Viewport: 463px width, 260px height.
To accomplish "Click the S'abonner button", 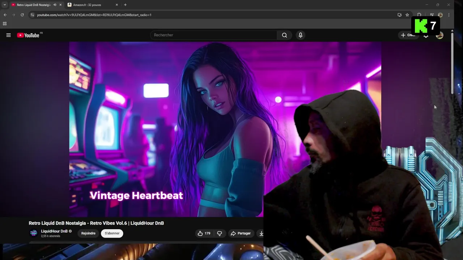I will pyautogui.click(x=112, y=233).
